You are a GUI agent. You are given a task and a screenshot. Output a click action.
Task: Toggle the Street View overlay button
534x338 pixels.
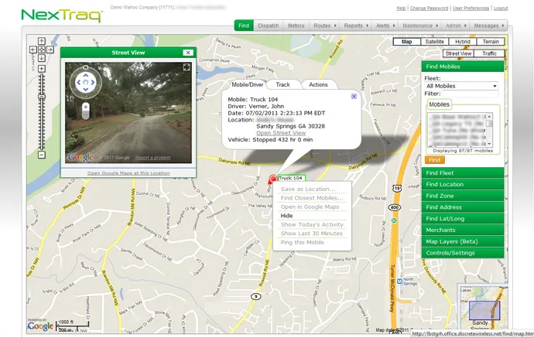[458, 53]
